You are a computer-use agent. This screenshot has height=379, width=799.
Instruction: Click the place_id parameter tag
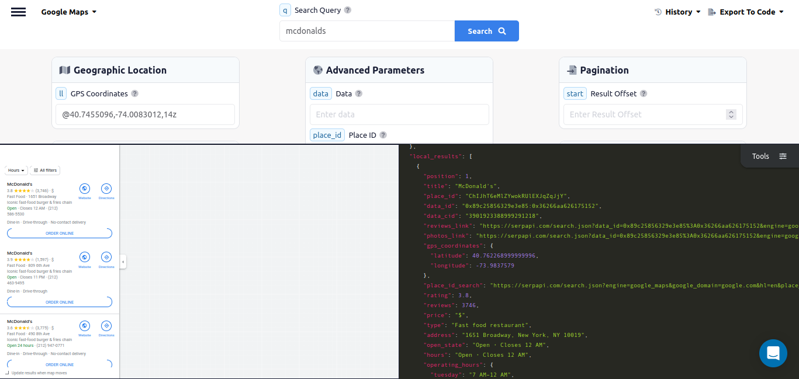(x=327, y=135)
